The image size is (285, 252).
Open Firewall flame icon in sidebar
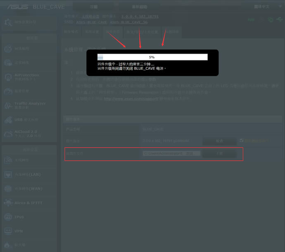coord(7,245)
